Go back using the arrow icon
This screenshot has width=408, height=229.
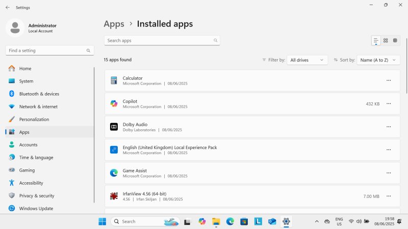pos(7,8)
